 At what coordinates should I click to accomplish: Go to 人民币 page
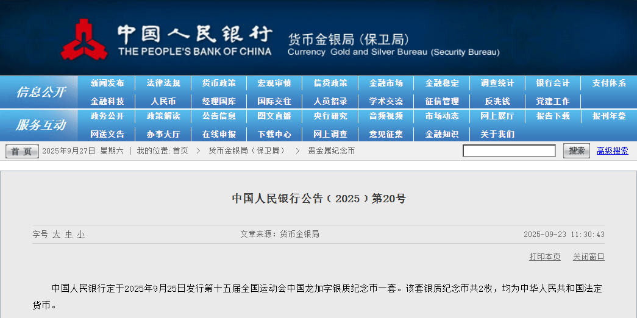[163, 101]
